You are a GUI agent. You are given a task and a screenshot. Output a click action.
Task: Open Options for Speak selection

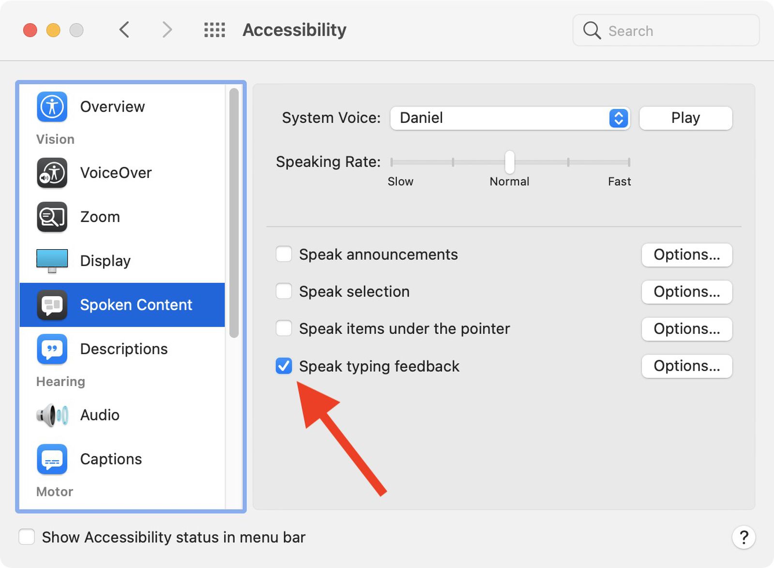[x=686, y=292]
